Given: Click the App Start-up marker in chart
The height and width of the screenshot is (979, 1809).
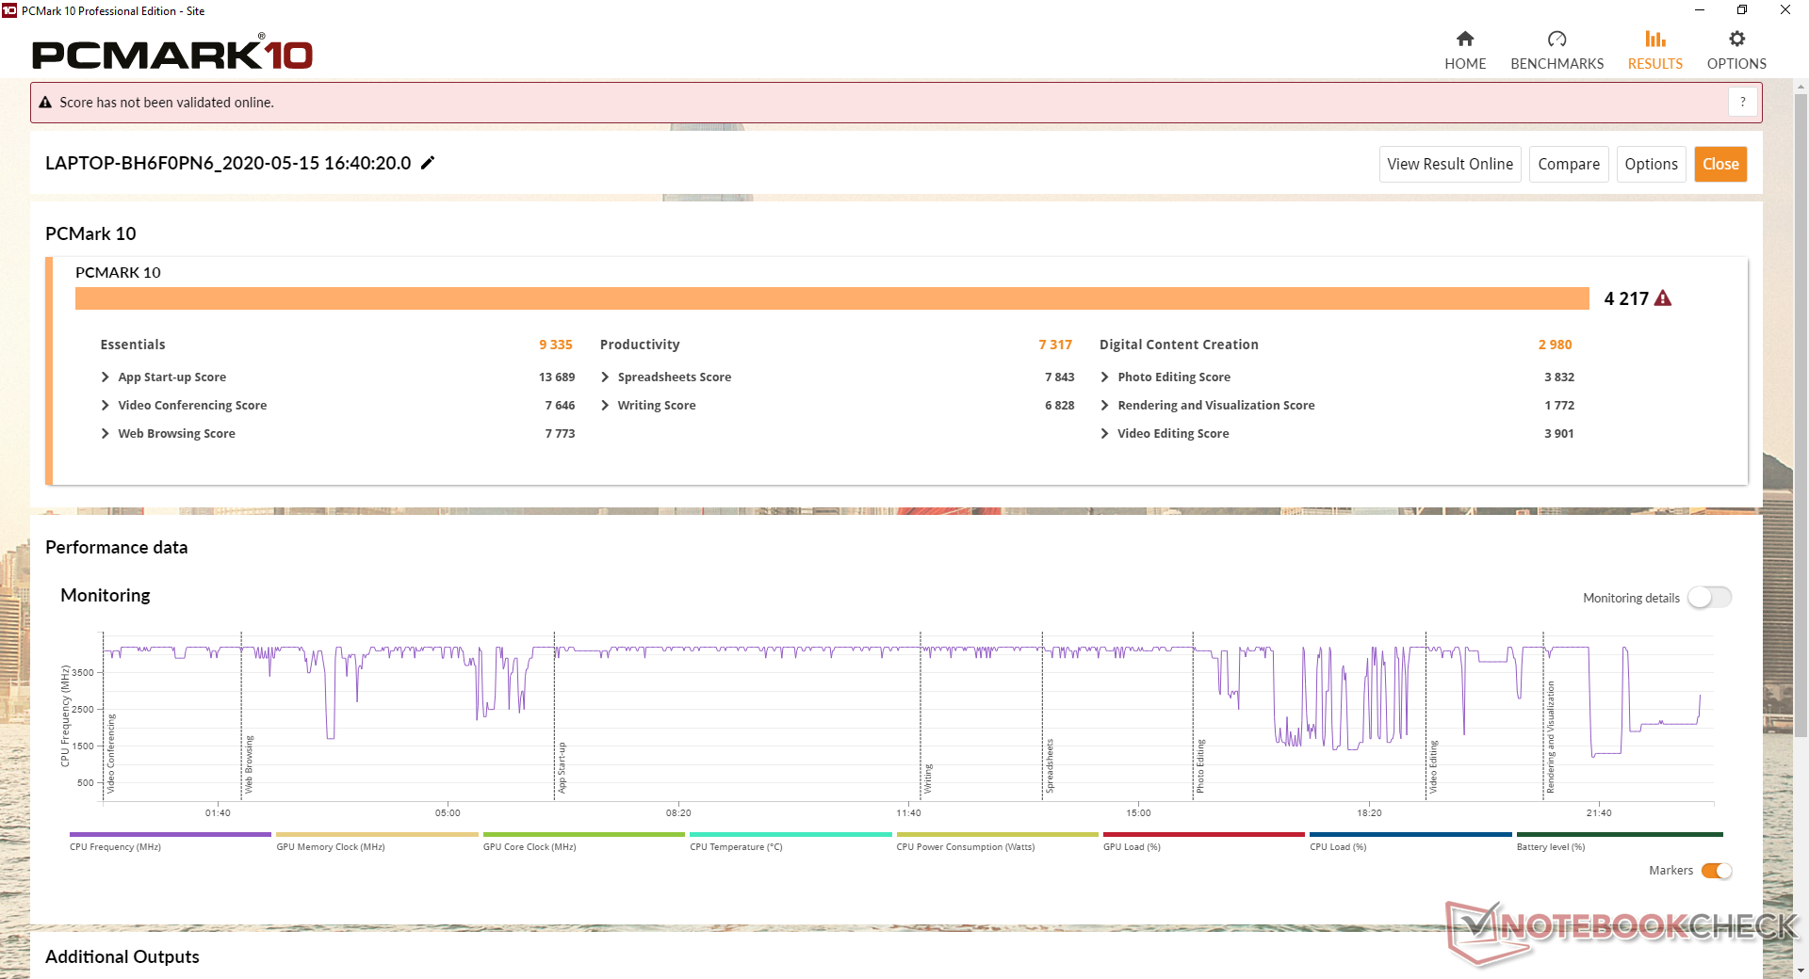Looking at the screenshot, I should [562, 767].
